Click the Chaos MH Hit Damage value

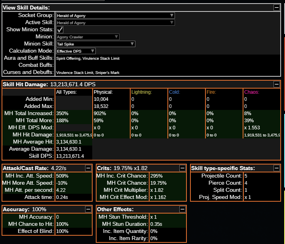(262, 135)
